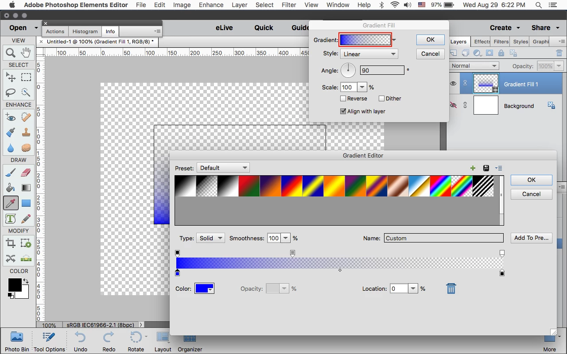Screen dimensions: 567x354
Task: Select the Recompose tool
Action: [x=26, y=243]
